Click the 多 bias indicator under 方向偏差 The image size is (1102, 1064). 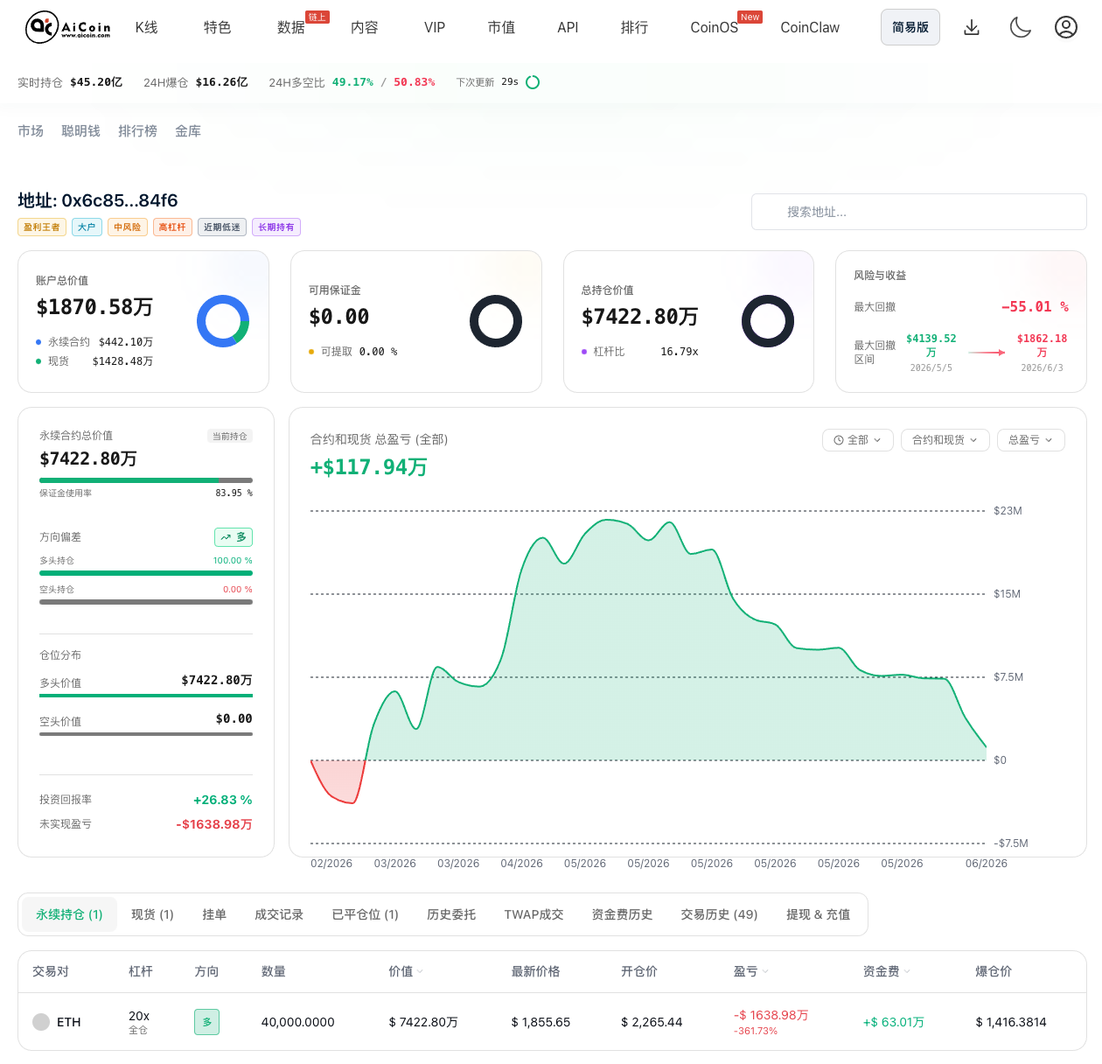(x=234, y=537)
